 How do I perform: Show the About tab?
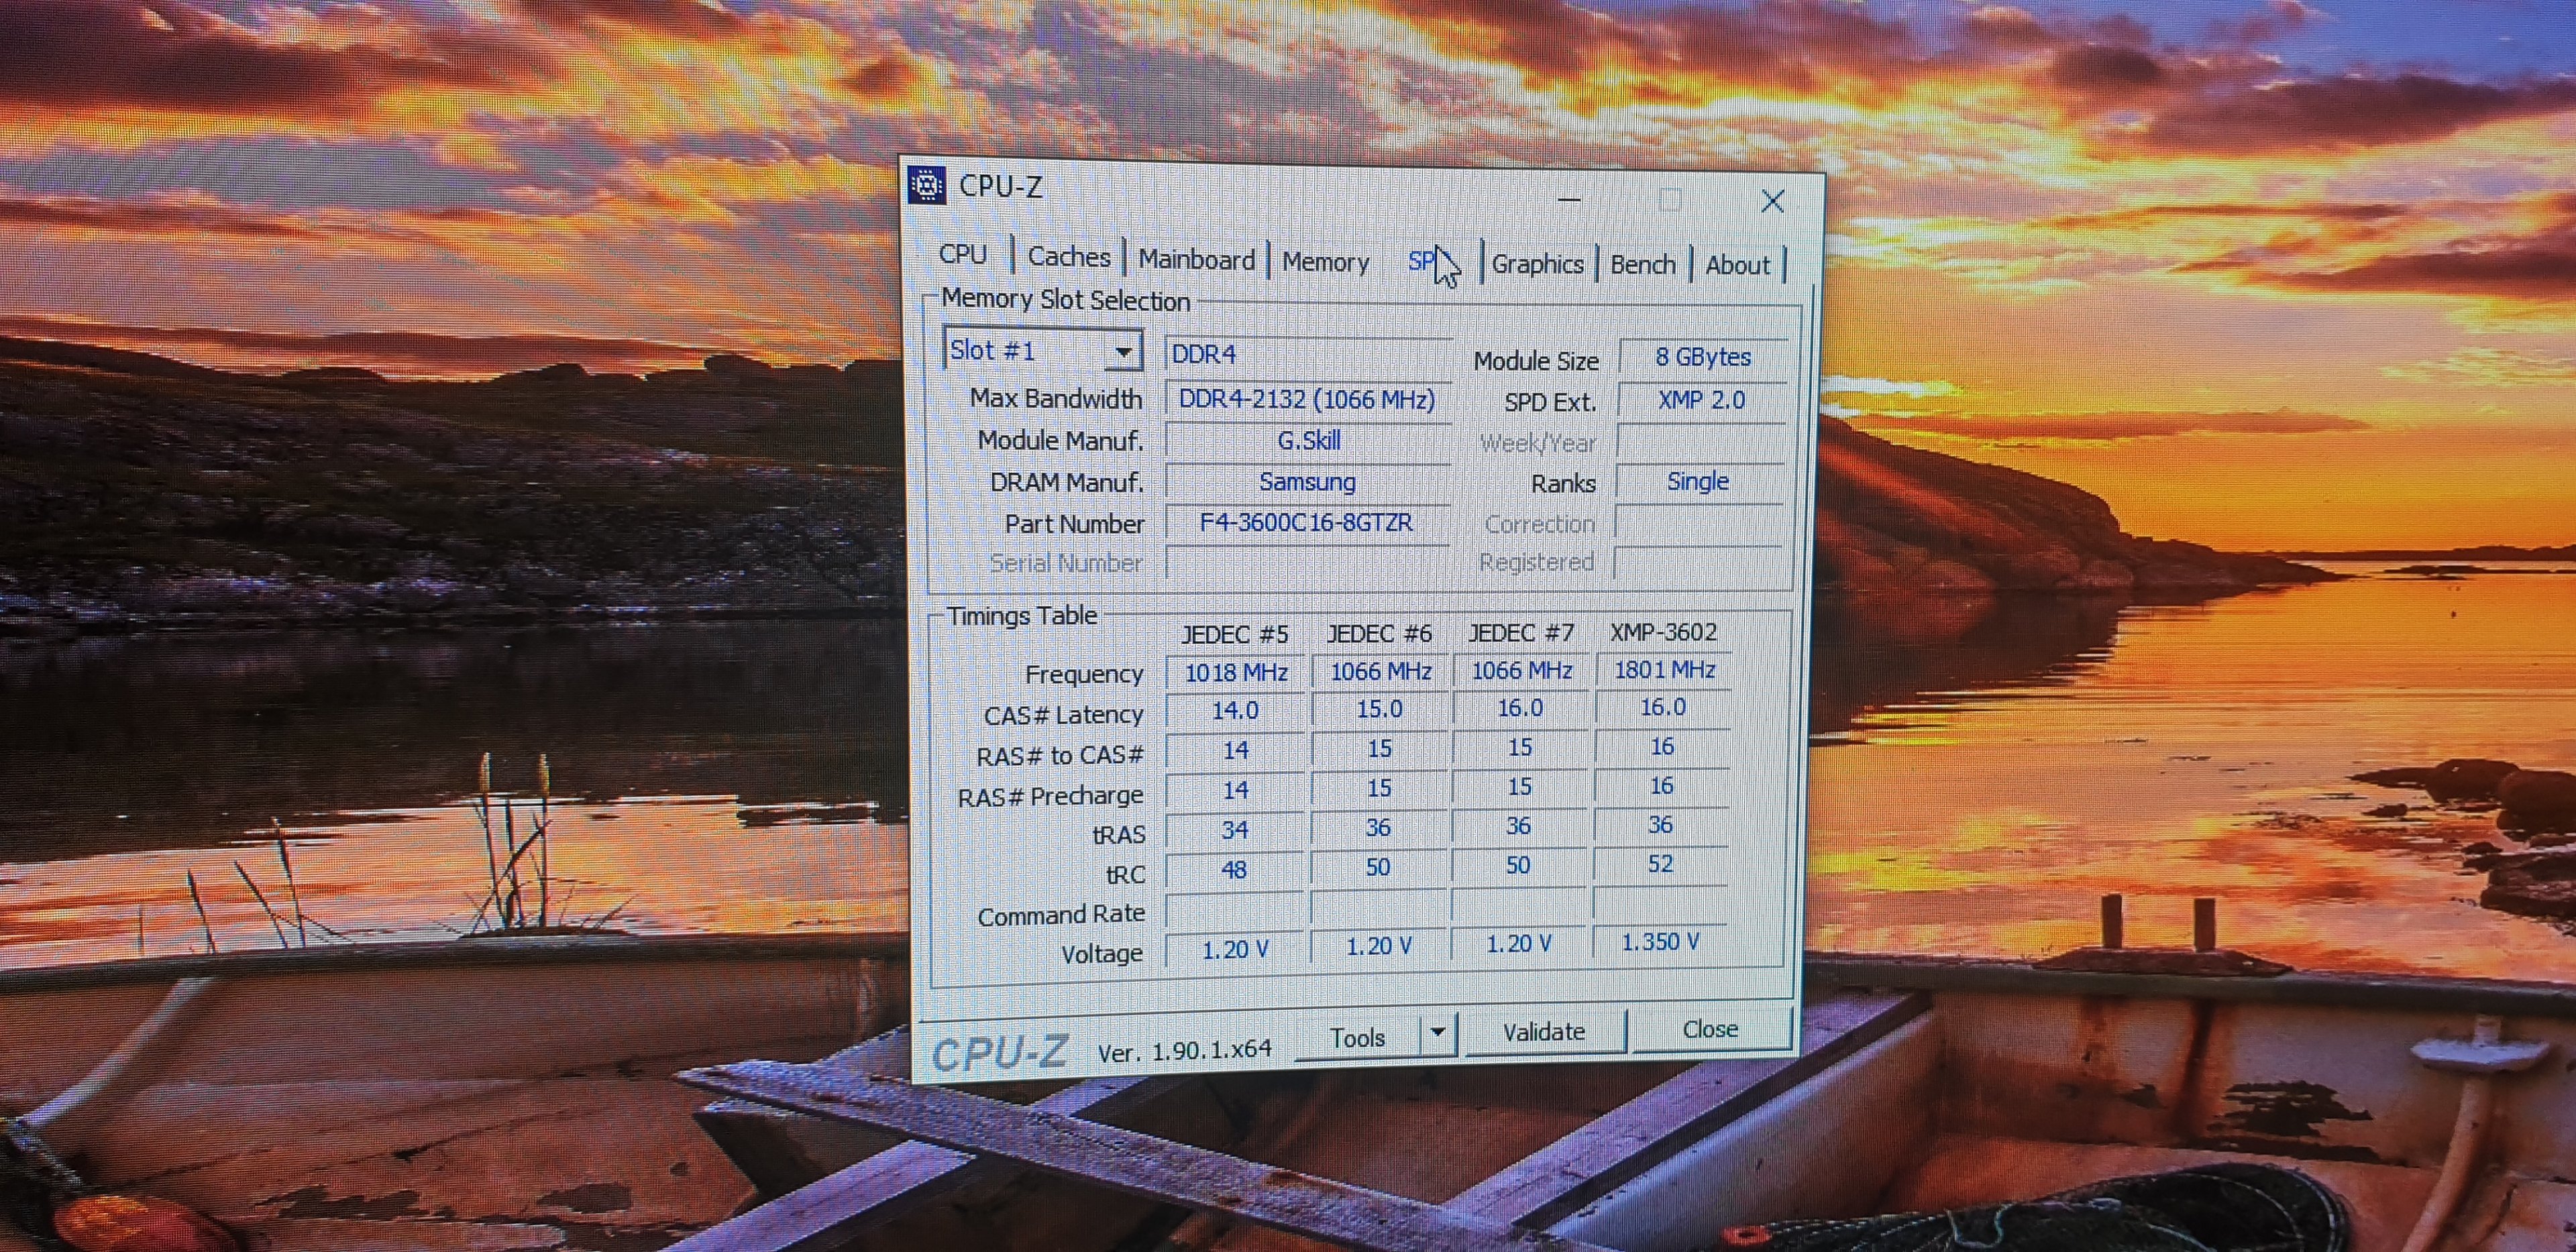coord(1737,266)
